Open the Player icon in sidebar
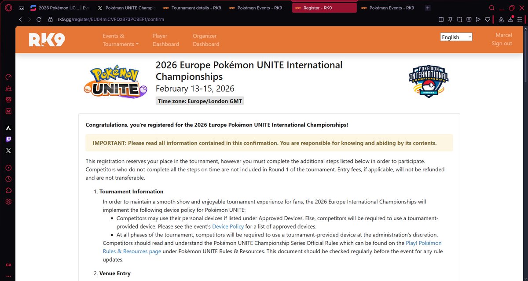 coord(8,168)
